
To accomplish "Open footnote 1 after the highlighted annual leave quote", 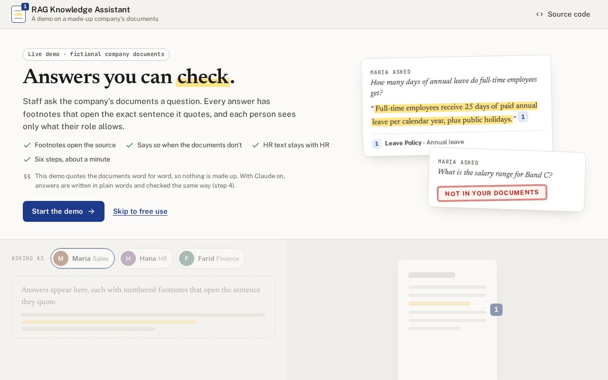I will (x=523, y=116).
